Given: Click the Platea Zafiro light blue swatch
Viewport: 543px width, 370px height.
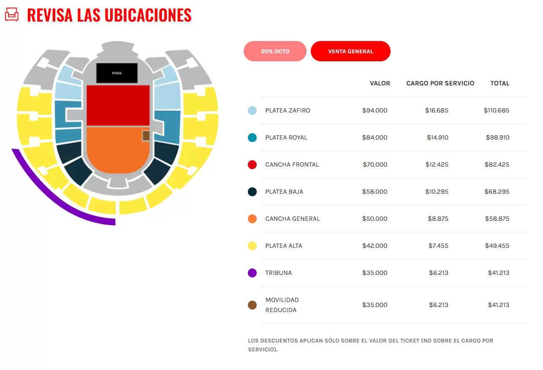Looking at the screenshot, I should pyautogui.click(x=252, y=110).
